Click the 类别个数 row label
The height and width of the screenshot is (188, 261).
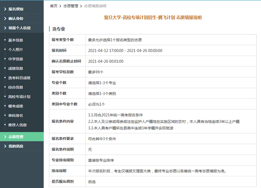59,93
